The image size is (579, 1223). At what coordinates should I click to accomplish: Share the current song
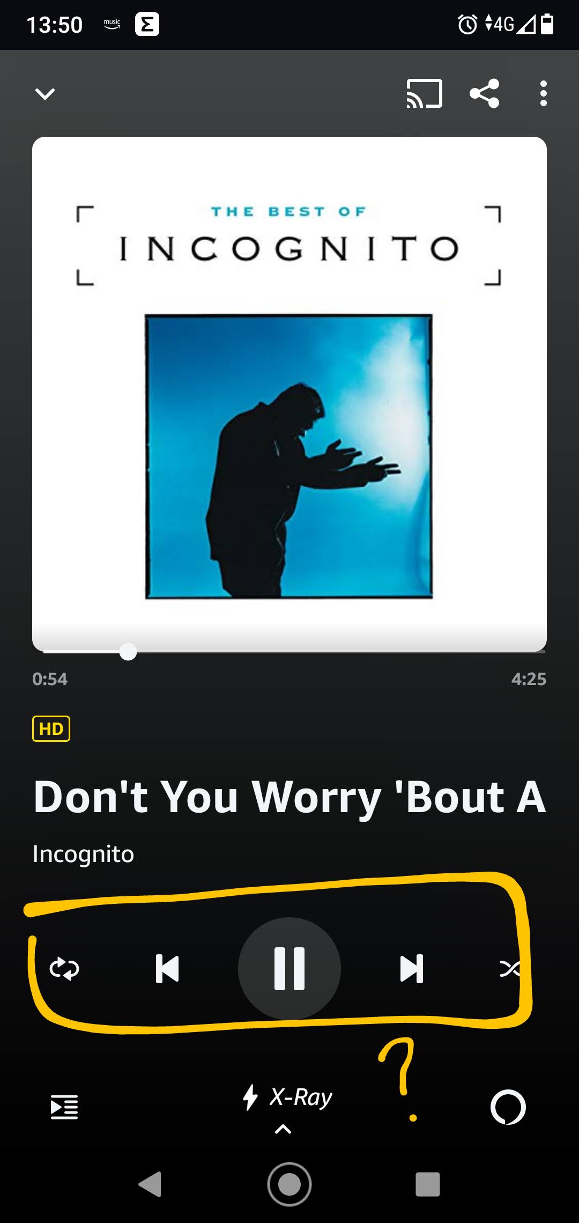(x=485, y=93)
